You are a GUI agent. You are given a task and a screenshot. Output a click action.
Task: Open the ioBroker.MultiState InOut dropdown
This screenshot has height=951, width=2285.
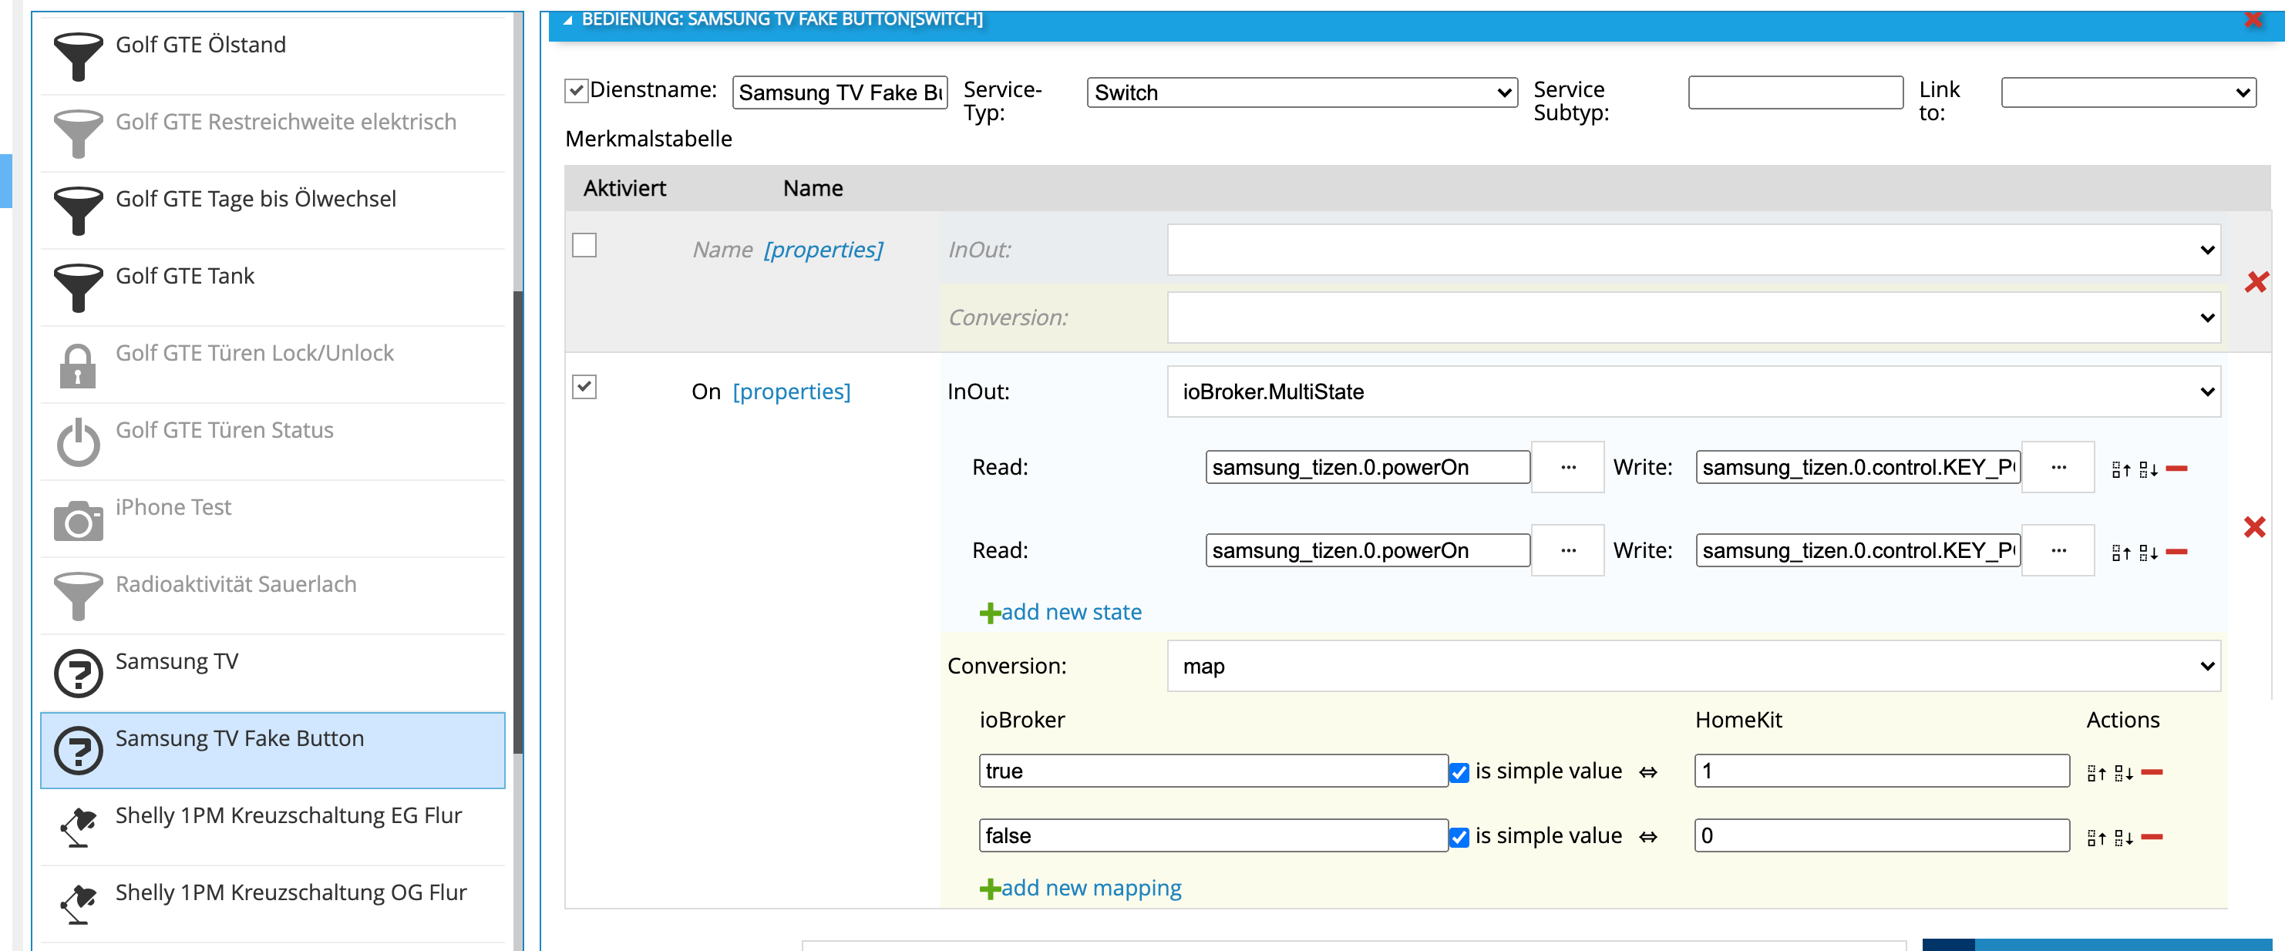1692,392
